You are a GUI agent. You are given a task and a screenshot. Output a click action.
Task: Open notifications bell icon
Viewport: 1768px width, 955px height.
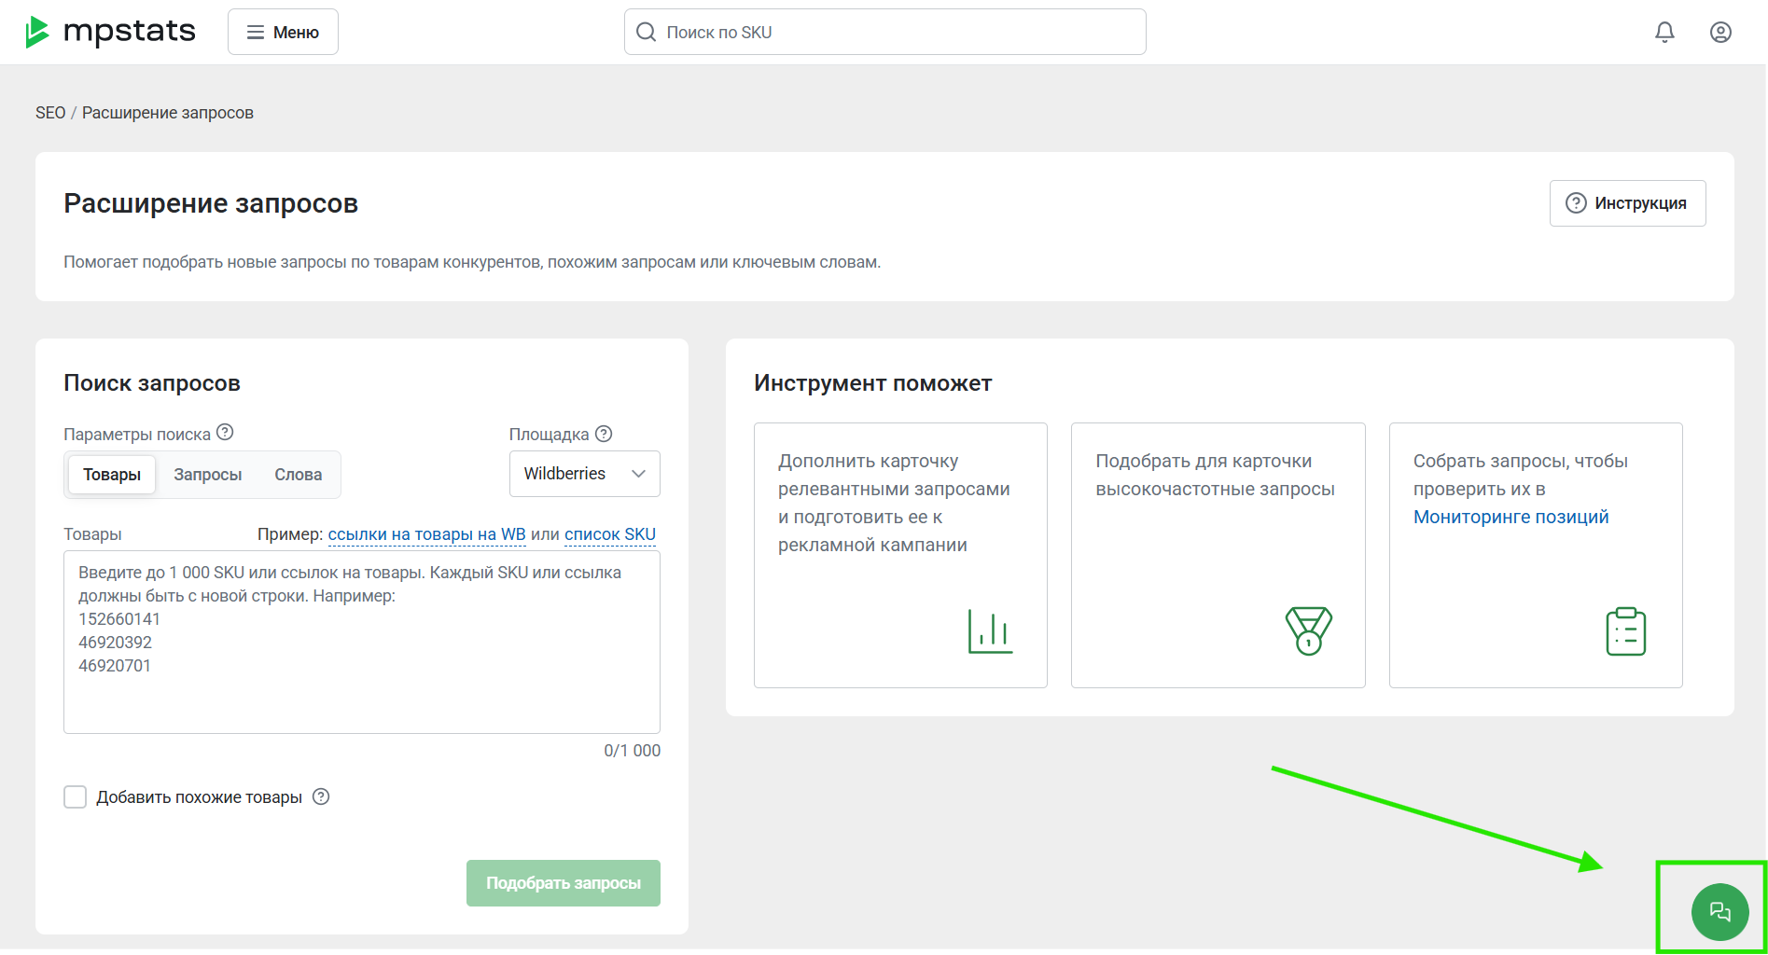1664,32
